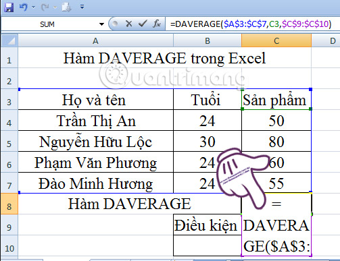Click the 'Sản phẩm' header cell
The width and height of the screenshot is (340, 261).
tap(276, 99)
